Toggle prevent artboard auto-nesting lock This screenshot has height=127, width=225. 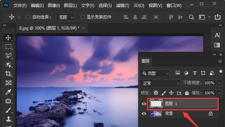(179, 93)
